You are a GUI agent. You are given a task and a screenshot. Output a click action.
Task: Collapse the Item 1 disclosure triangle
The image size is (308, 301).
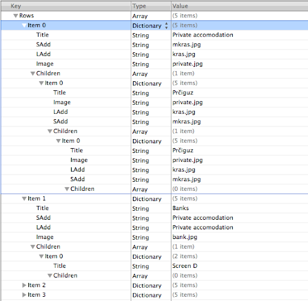(24, 199)
